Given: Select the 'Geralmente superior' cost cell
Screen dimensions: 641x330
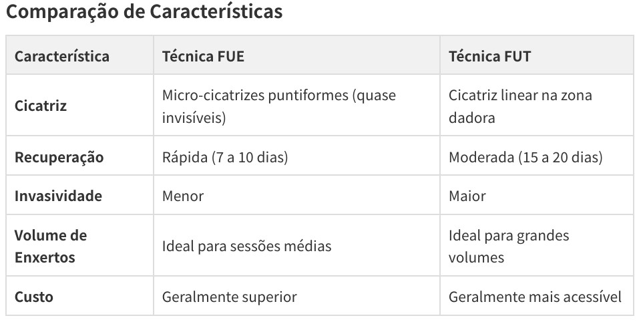Looking at the screenshot, I should [229, 297].
